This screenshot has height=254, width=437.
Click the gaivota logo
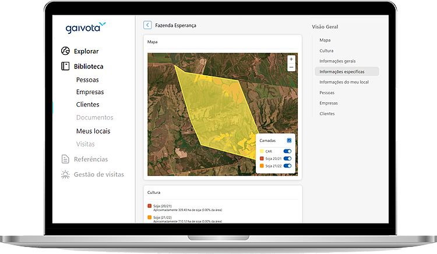click(x=86, y=27)
